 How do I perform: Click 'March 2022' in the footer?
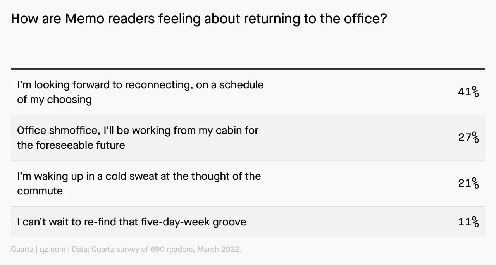tap(219, 250)
